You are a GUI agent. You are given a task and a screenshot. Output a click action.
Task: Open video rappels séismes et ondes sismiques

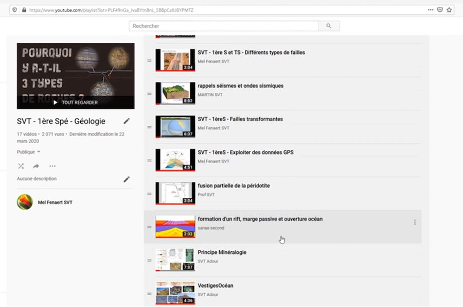(240, 86)
